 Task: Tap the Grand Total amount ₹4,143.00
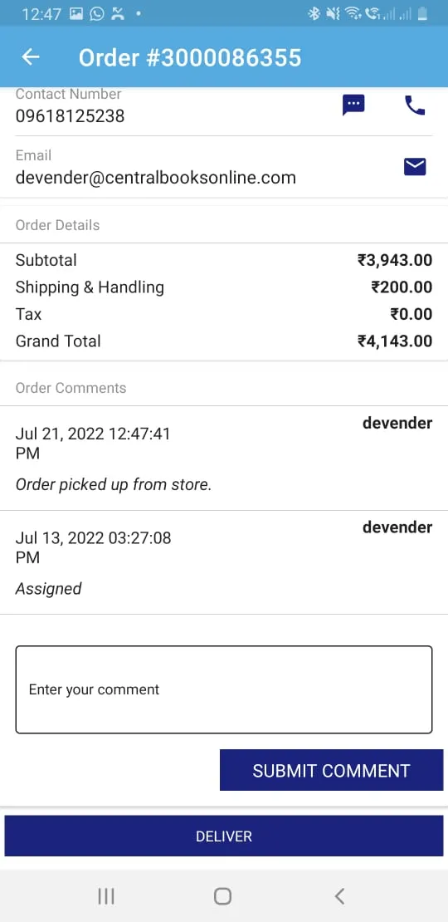point(395,341)
